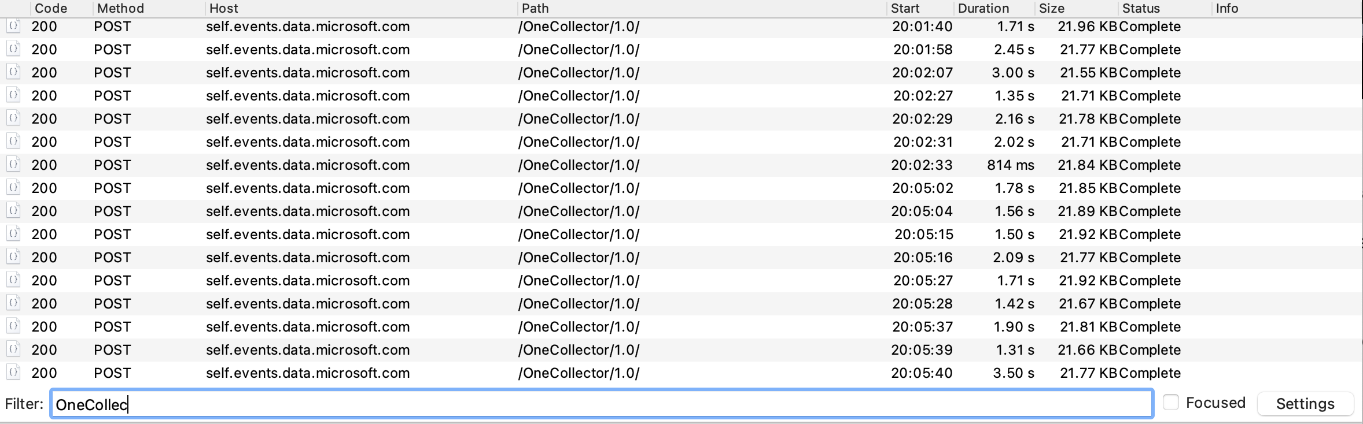Open the Settings dialog

pos(1305,403)
